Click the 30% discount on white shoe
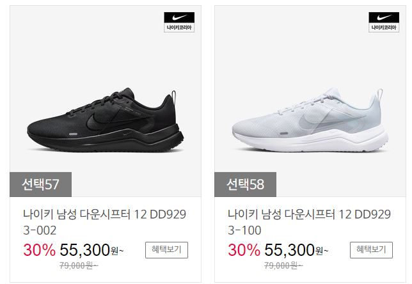Screen dimensions: 412x284 click(244, 250)
